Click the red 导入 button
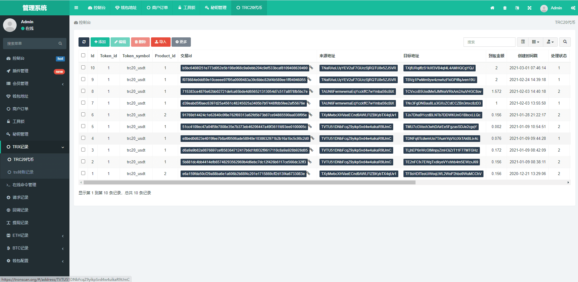 coord(161,42)
